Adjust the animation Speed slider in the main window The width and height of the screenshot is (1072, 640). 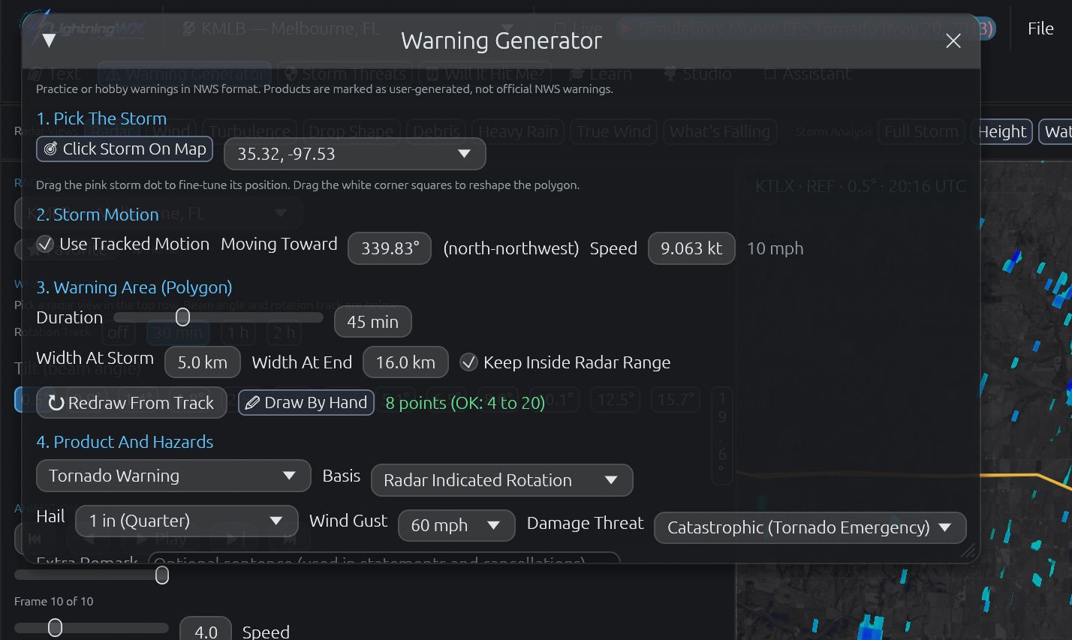(x=92, y=628)
